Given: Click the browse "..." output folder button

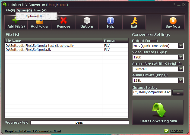Looking at the screenshot, I should coord(178,93).
